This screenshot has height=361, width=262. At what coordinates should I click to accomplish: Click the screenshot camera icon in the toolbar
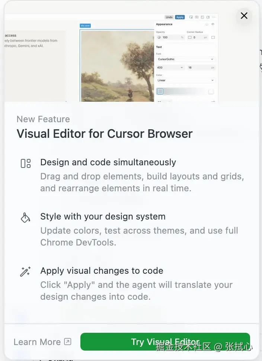click(196, 17)
